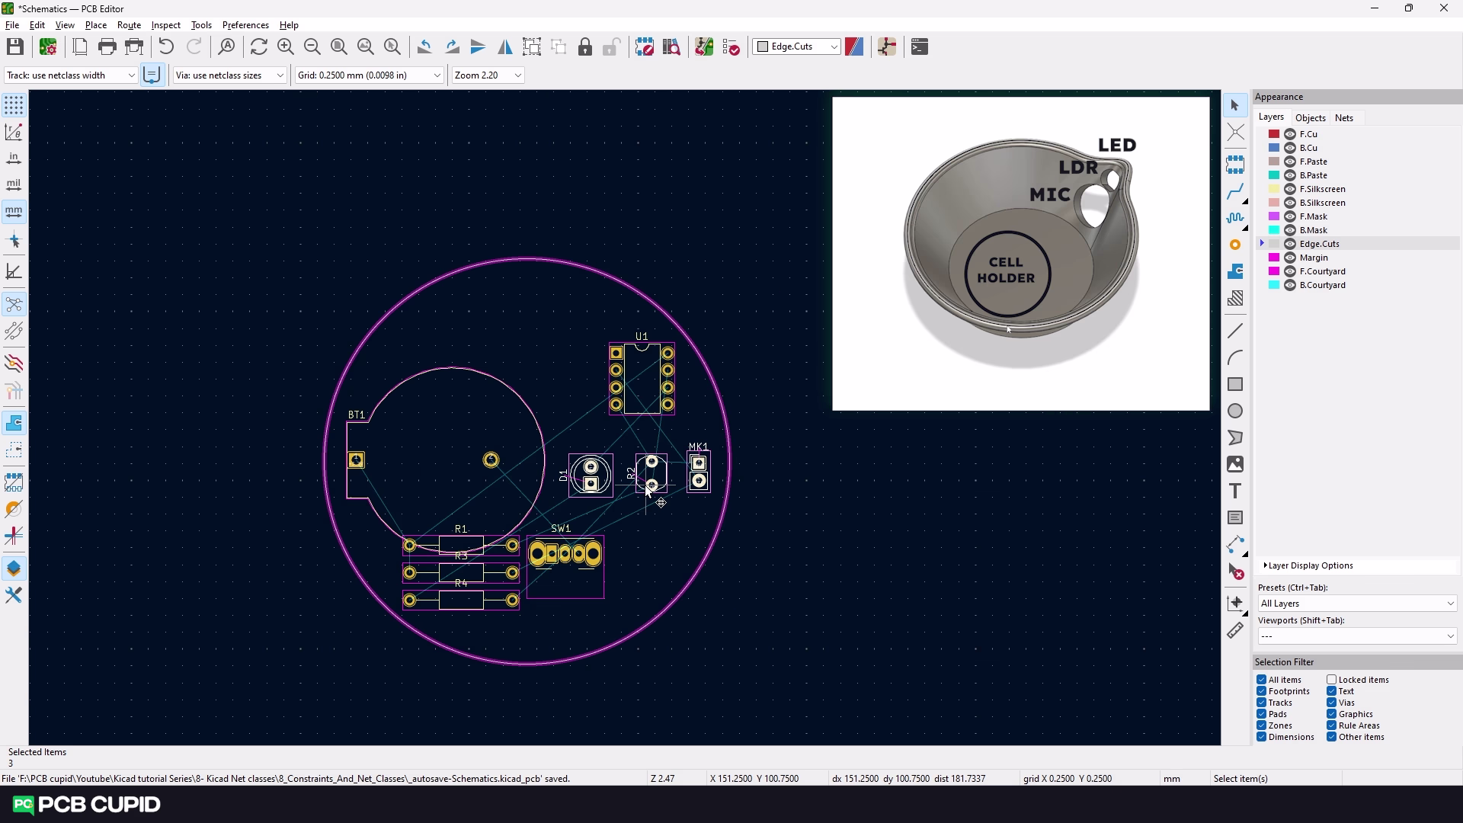The height and width of the screenshot is (823, 1463).
Task: Switch to the Nets tab
Action: pos(1343,118)
